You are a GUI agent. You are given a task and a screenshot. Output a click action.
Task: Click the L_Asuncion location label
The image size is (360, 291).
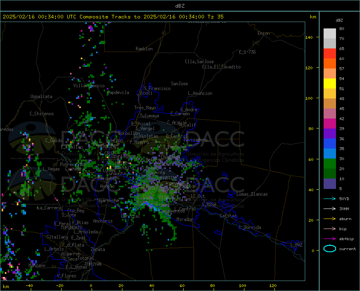pyautogui.click(x=200, y=93)
